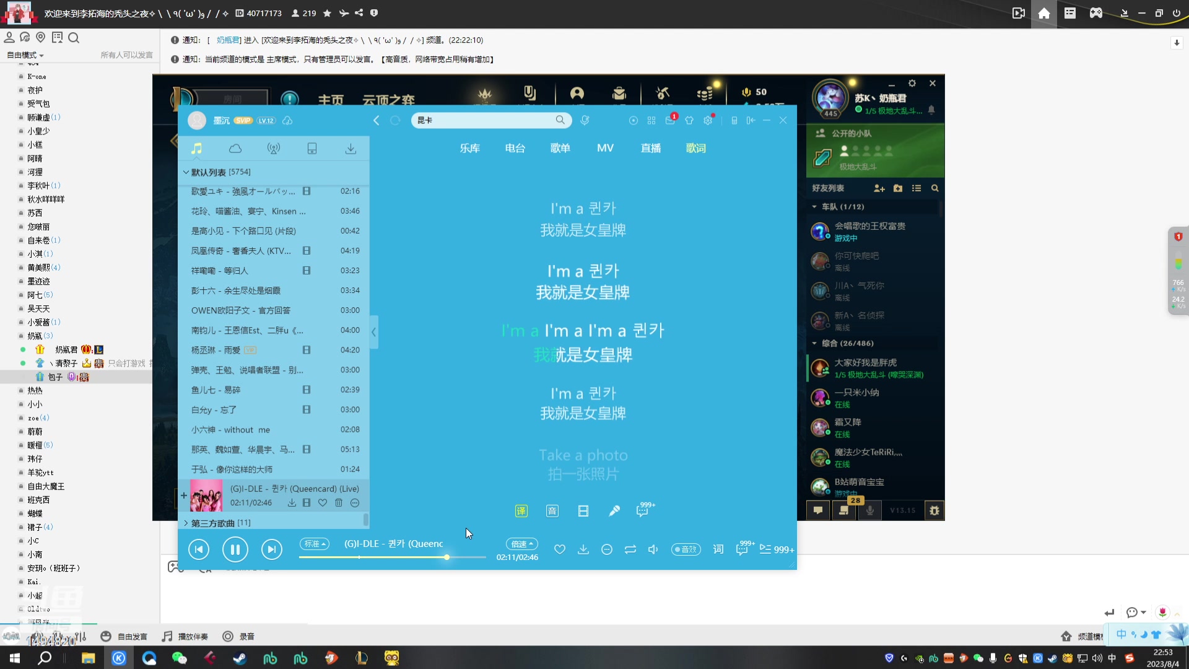Image resolution: width=1189 pixels, height=669 pixels.
Task: Open the local music note tab icon
Action: [x=196, y=149]
